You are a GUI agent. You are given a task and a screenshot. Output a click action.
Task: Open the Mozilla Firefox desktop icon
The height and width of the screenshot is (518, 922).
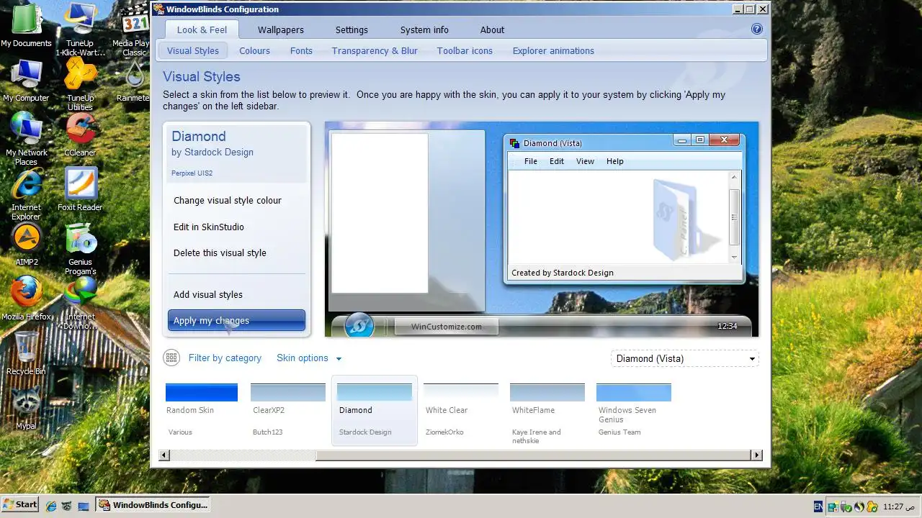click(x=26, y=299)
